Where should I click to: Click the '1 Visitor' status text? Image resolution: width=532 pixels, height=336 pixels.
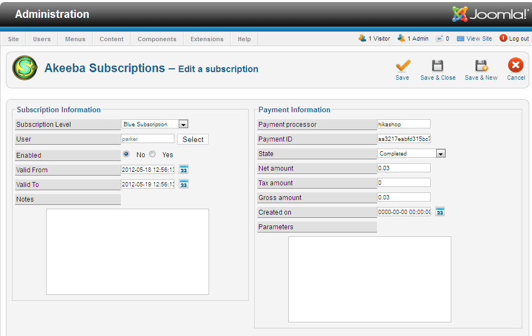pyautogui.click(x=379, y=38)
